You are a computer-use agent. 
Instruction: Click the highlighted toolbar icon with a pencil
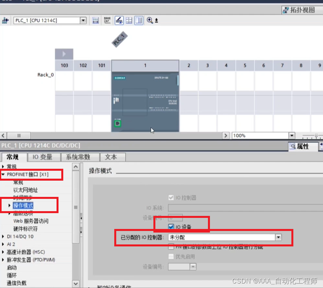tap(119, 21)
